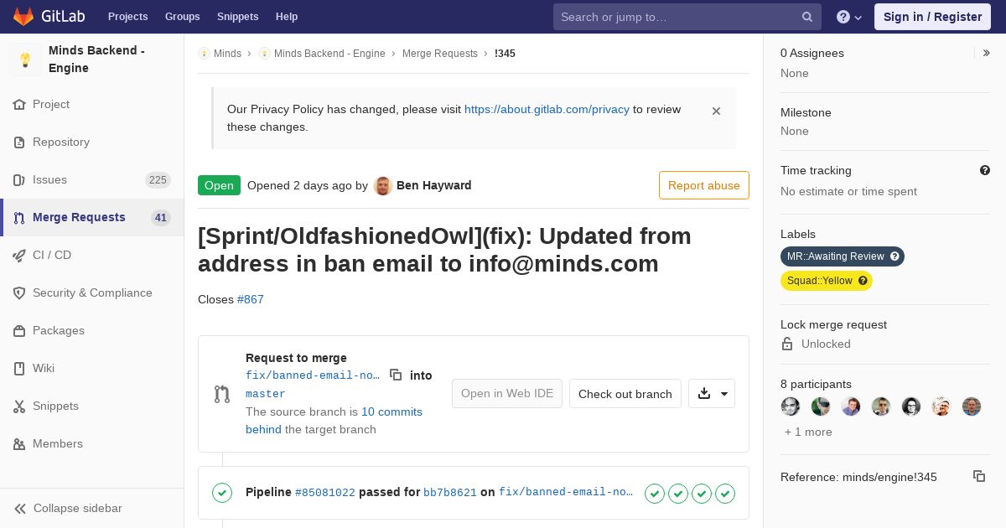The height and width of the screenshot is (528, 1006).
Task: Click the Report abuse button
Action: [704, 185]
